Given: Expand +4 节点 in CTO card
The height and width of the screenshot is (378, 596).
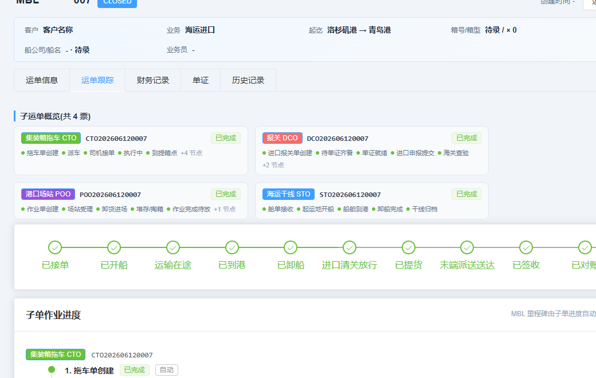Looking at the screenshot, I should [191, 153].
